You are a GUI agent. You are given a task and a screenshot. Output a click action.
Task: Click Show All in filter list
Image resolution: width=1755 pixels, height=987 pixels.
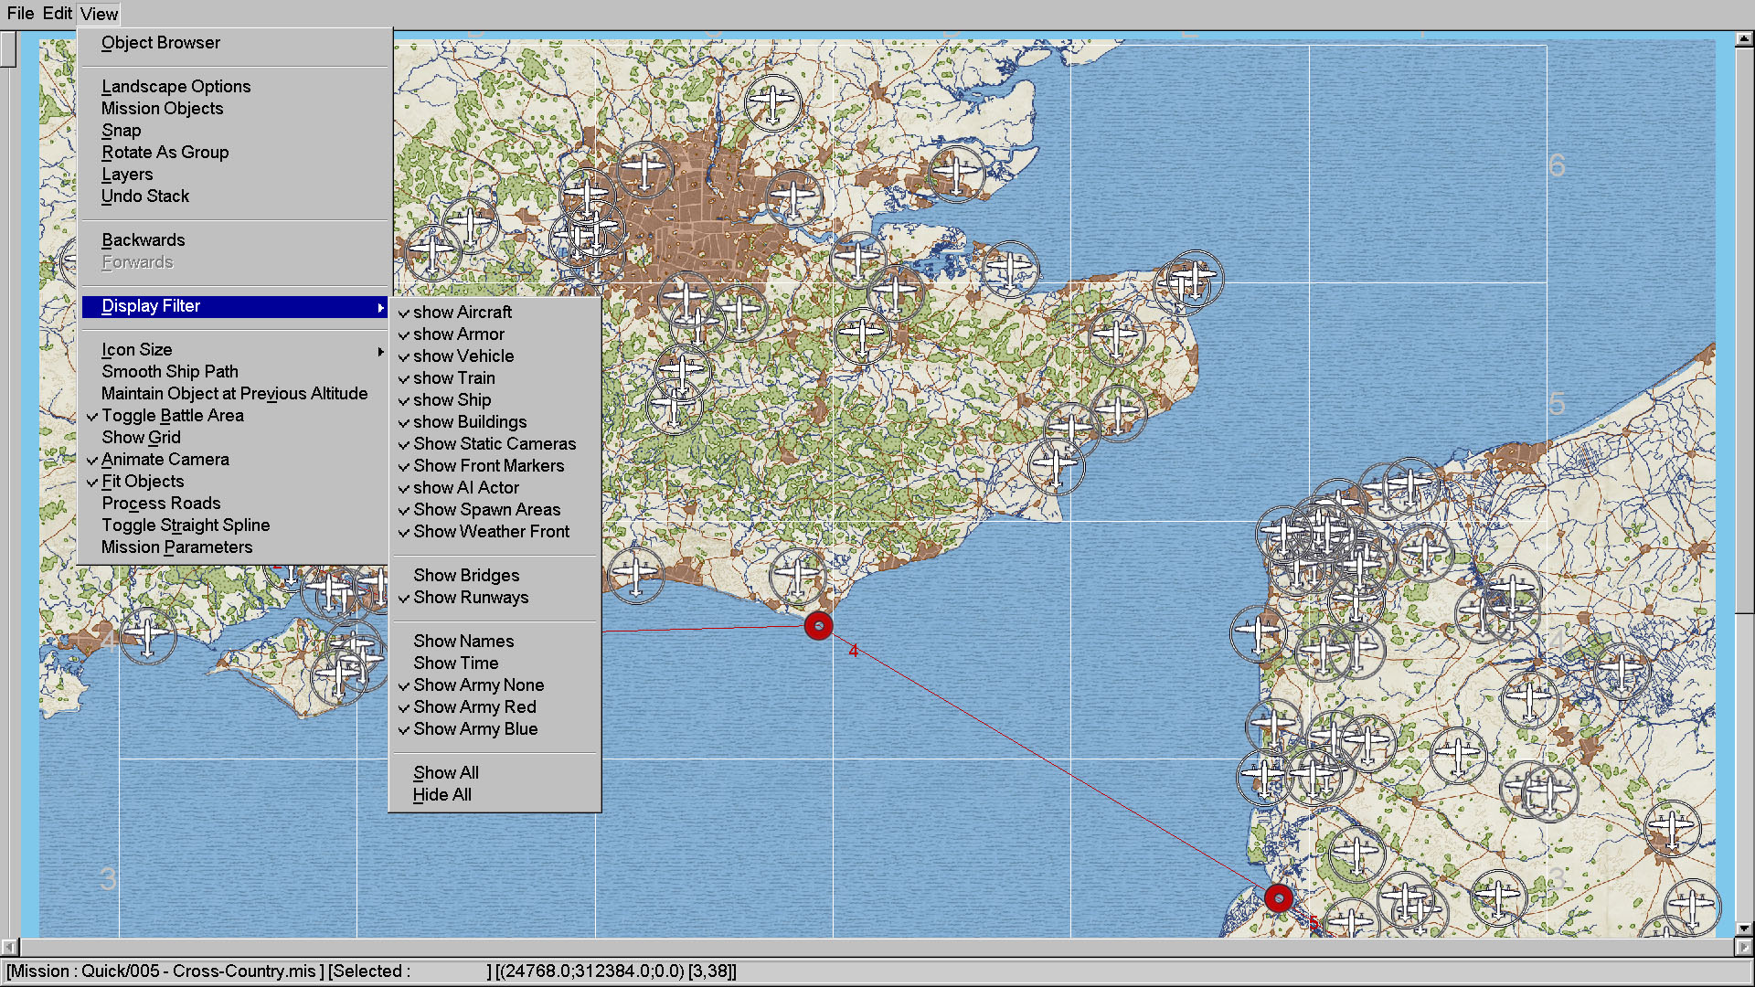pos(445,773)
